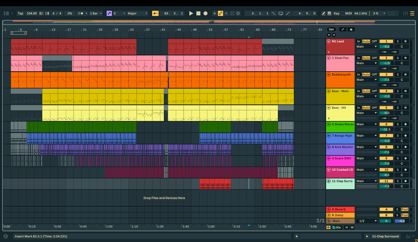Toggle the computer MIDI keyboard icon

tap(329, 14)
